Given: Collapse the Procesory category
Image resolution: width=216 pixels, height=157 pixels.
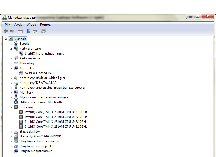Looking at the screenshot, I should tap(11, 107).
